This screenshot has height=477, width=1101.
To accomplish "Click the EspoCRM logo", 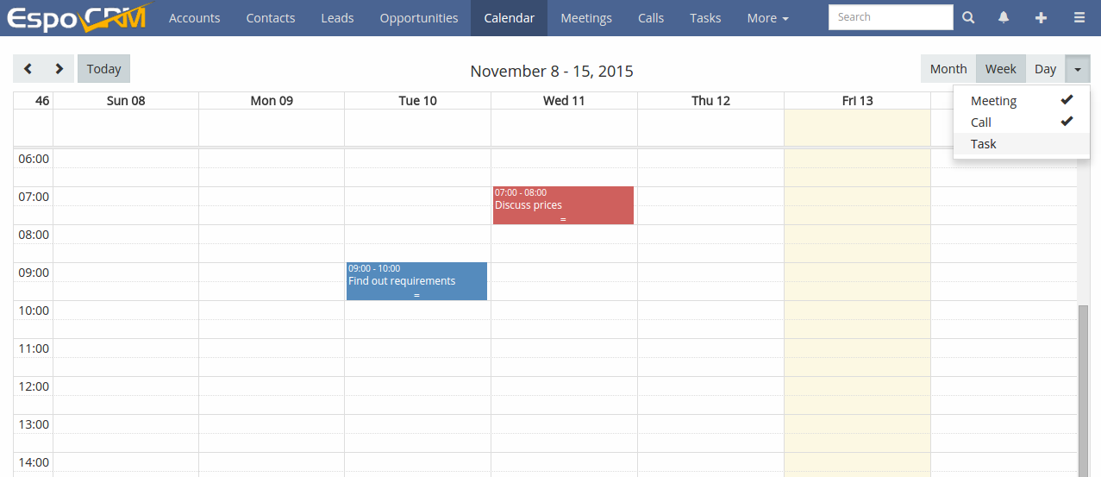I will (78, 17).
